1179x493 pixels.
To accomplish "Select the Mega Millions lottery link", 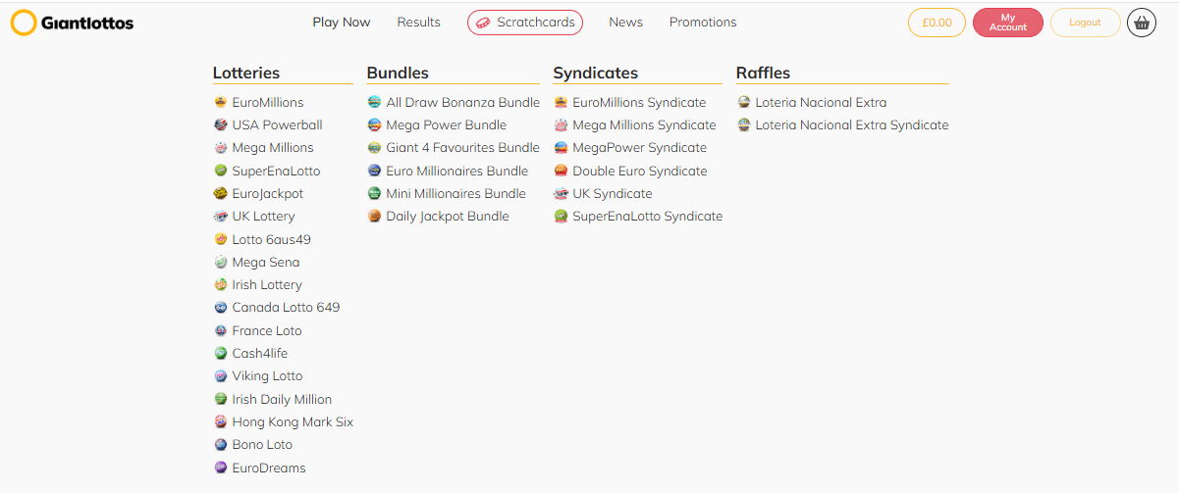I will tap(273, 148).
